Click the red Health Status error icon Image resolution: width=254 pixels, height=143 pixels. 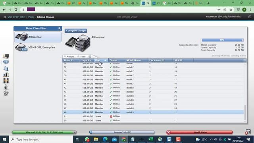point(168,132)
